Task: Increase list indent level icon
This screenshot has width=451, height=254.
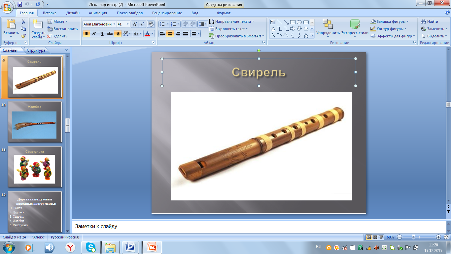Action: pyautogui.click(x=192, y=24)
